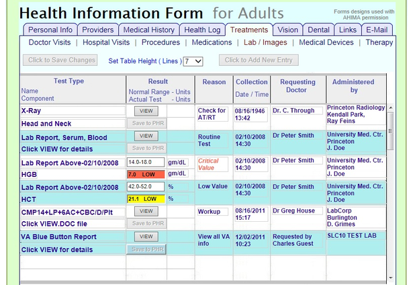
Task: Open the Vision tab
Action: [x=287, y=30]
